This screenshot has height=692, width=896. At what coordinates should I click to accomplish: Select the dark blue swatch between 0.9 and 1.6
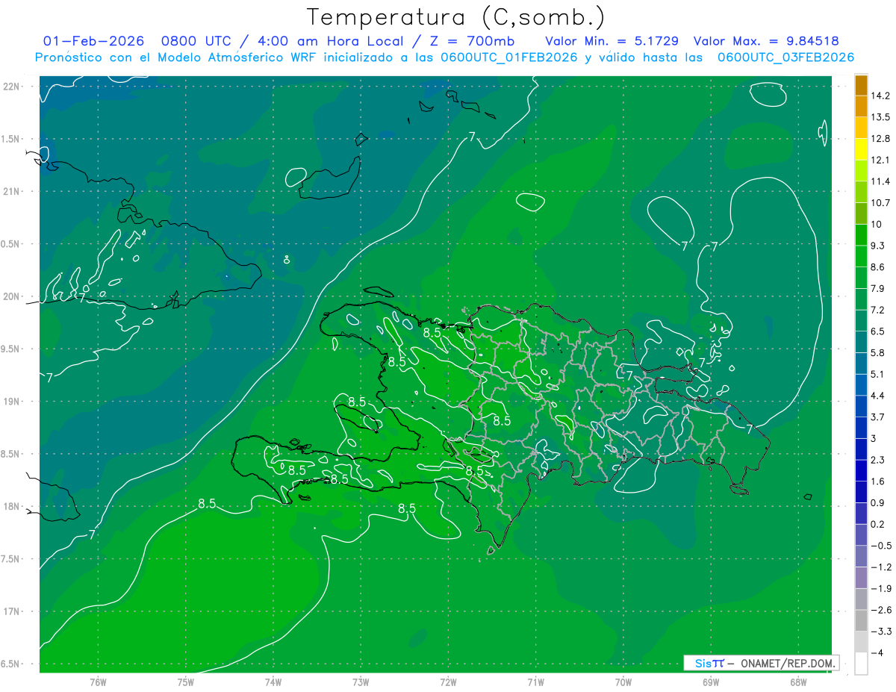[x=861, y=492]
